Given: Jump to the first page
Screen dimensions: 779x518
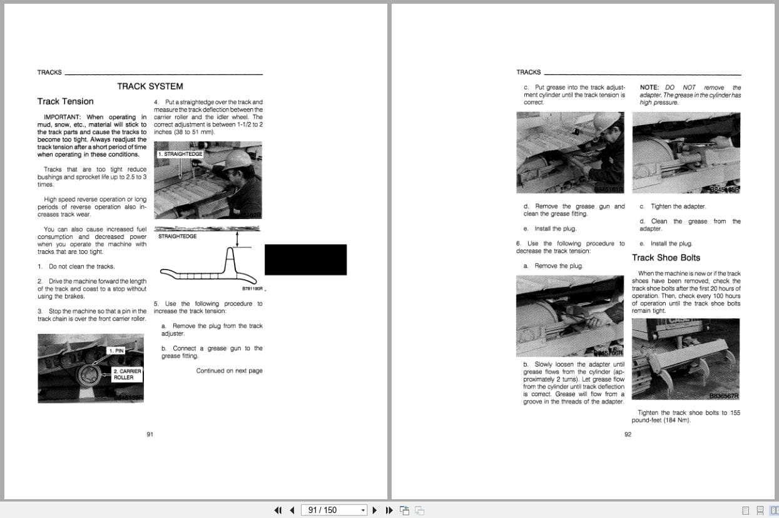Looking at the screenshot, I should click(x=278, y=510).
